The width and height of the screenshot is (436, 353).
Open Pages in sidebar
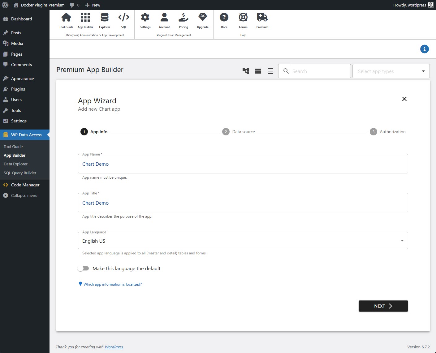(x=25, y=54)
